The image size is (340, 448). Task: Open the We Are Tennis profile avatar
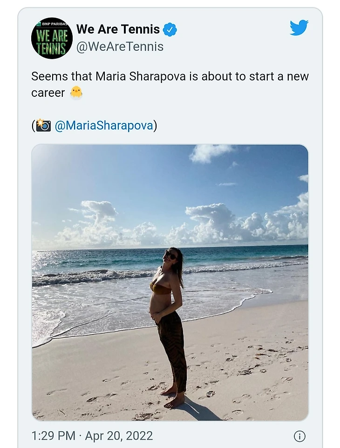point(52,38)
